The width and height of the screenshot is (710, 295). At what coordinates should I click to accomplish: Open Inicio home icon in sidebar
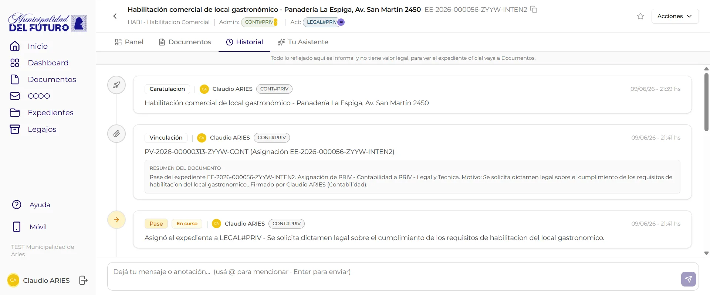click(x=15, y=46)
